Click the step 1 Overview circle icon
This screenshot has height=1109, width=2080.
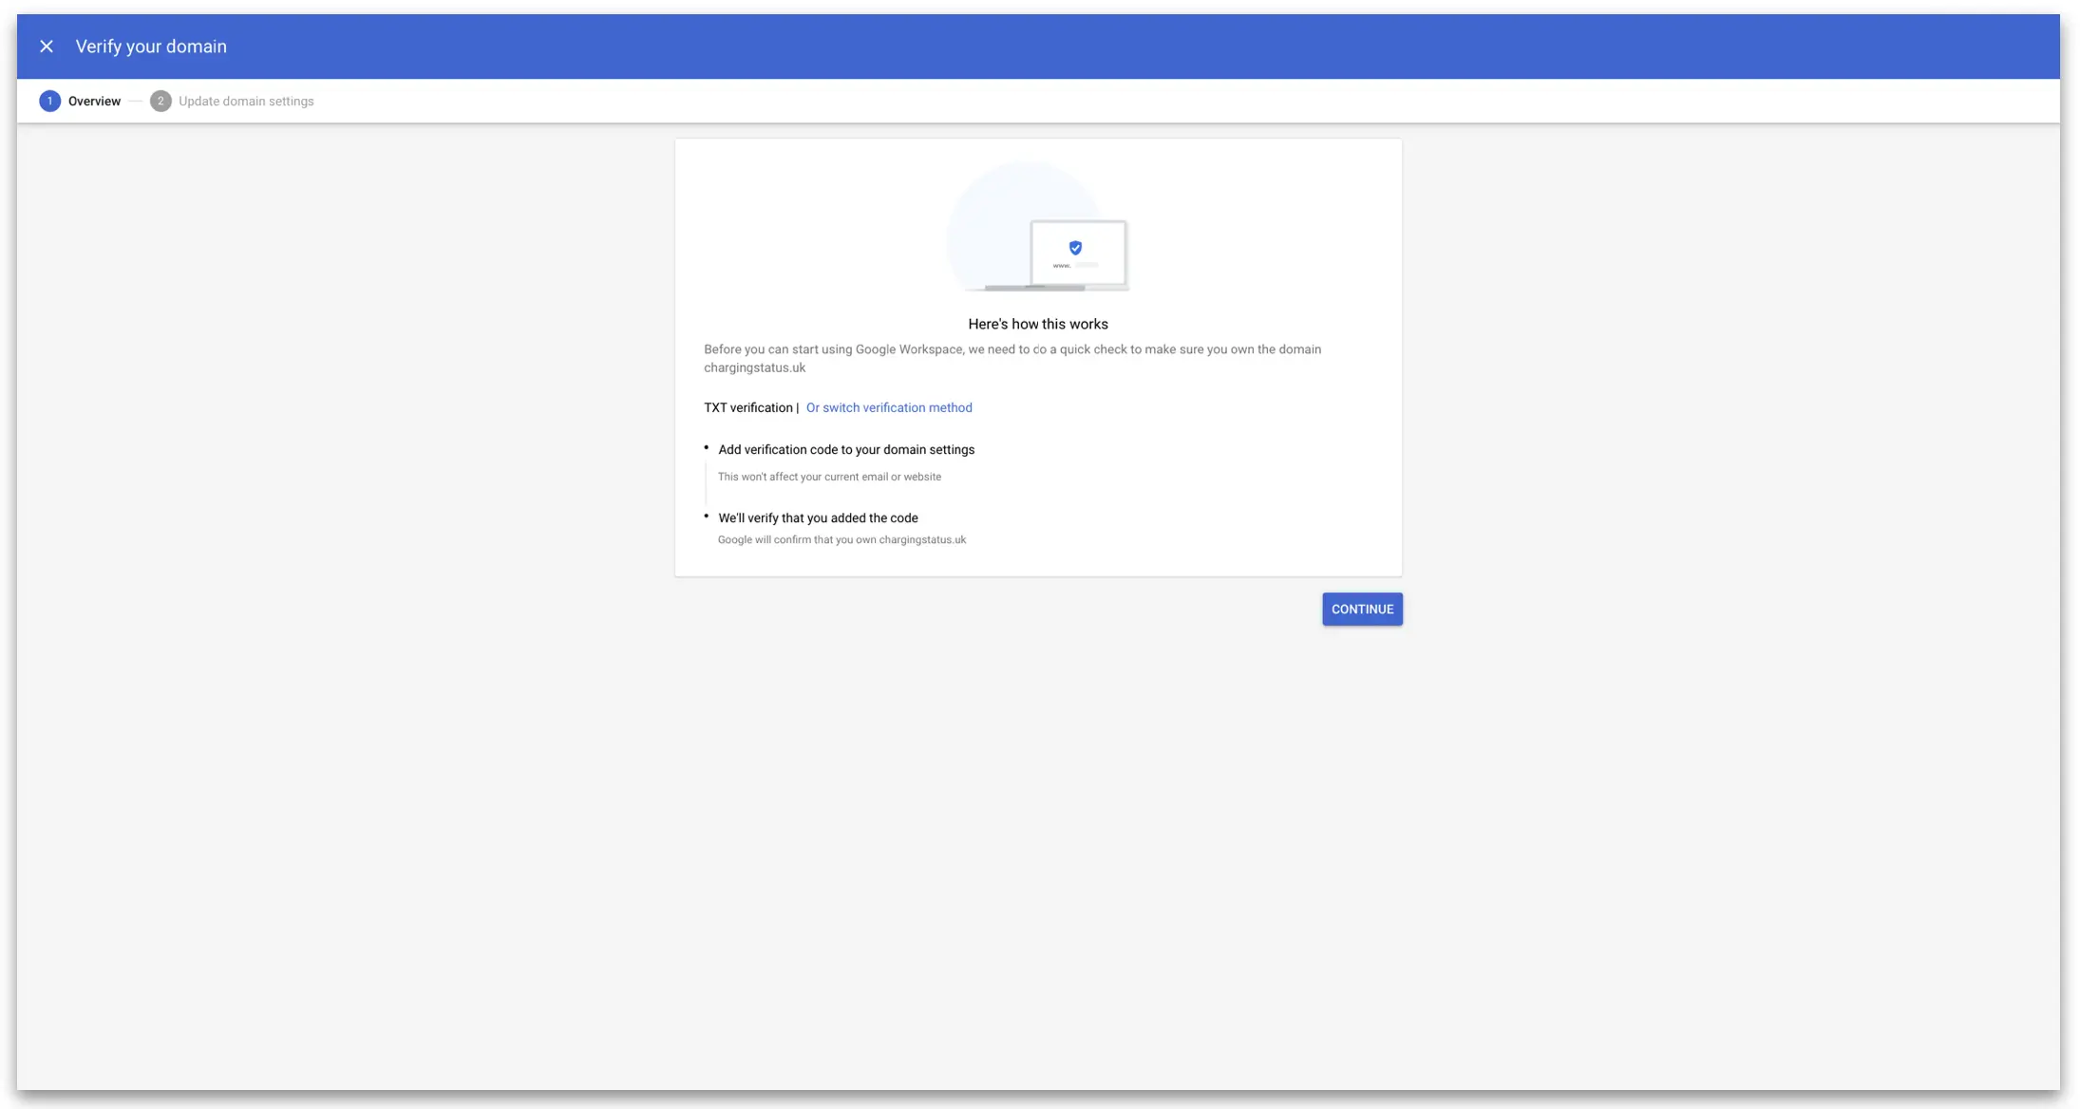(x=50, y=101)
